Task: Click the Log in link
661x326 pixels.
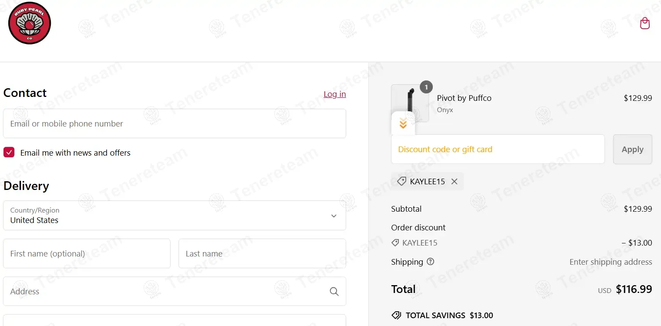Action: [334, 94]
